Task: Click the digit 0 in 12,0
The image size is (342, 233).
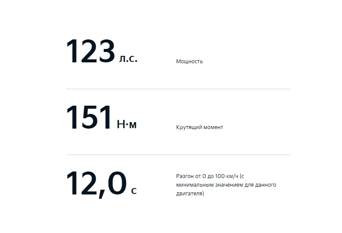Action: [117, 183]
